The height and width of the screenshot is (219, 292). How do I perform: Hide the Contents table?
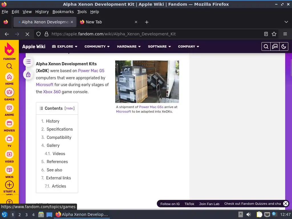[70, 108]
